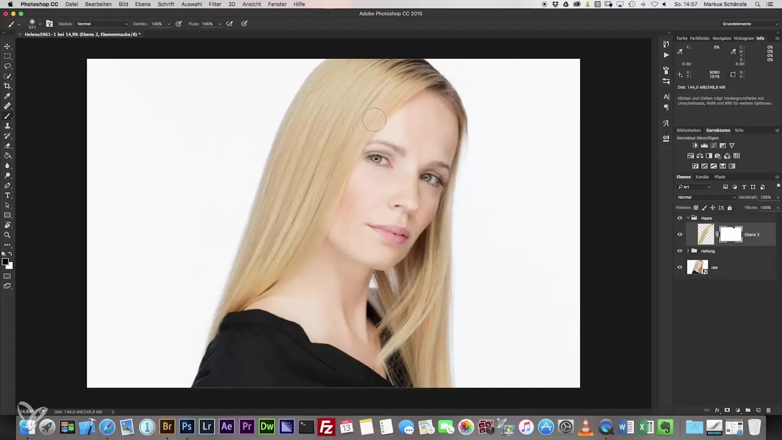Select the Rectangular Marquee tool

(7, 56)
